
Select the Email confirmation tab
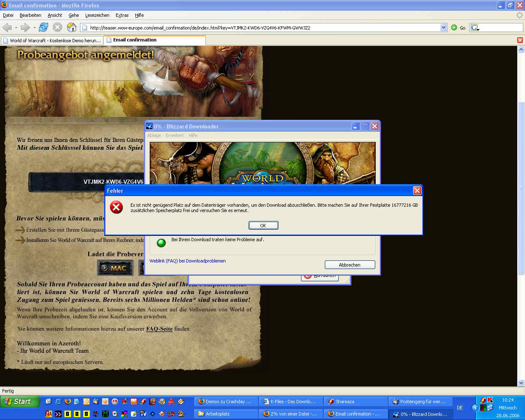(155, 40)
